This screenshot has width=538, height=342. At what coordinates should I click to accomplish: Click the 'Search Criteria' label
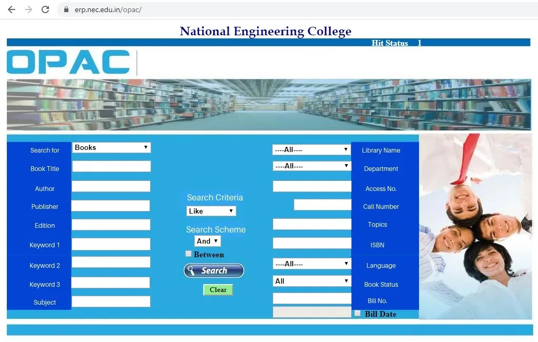(215, 198)
